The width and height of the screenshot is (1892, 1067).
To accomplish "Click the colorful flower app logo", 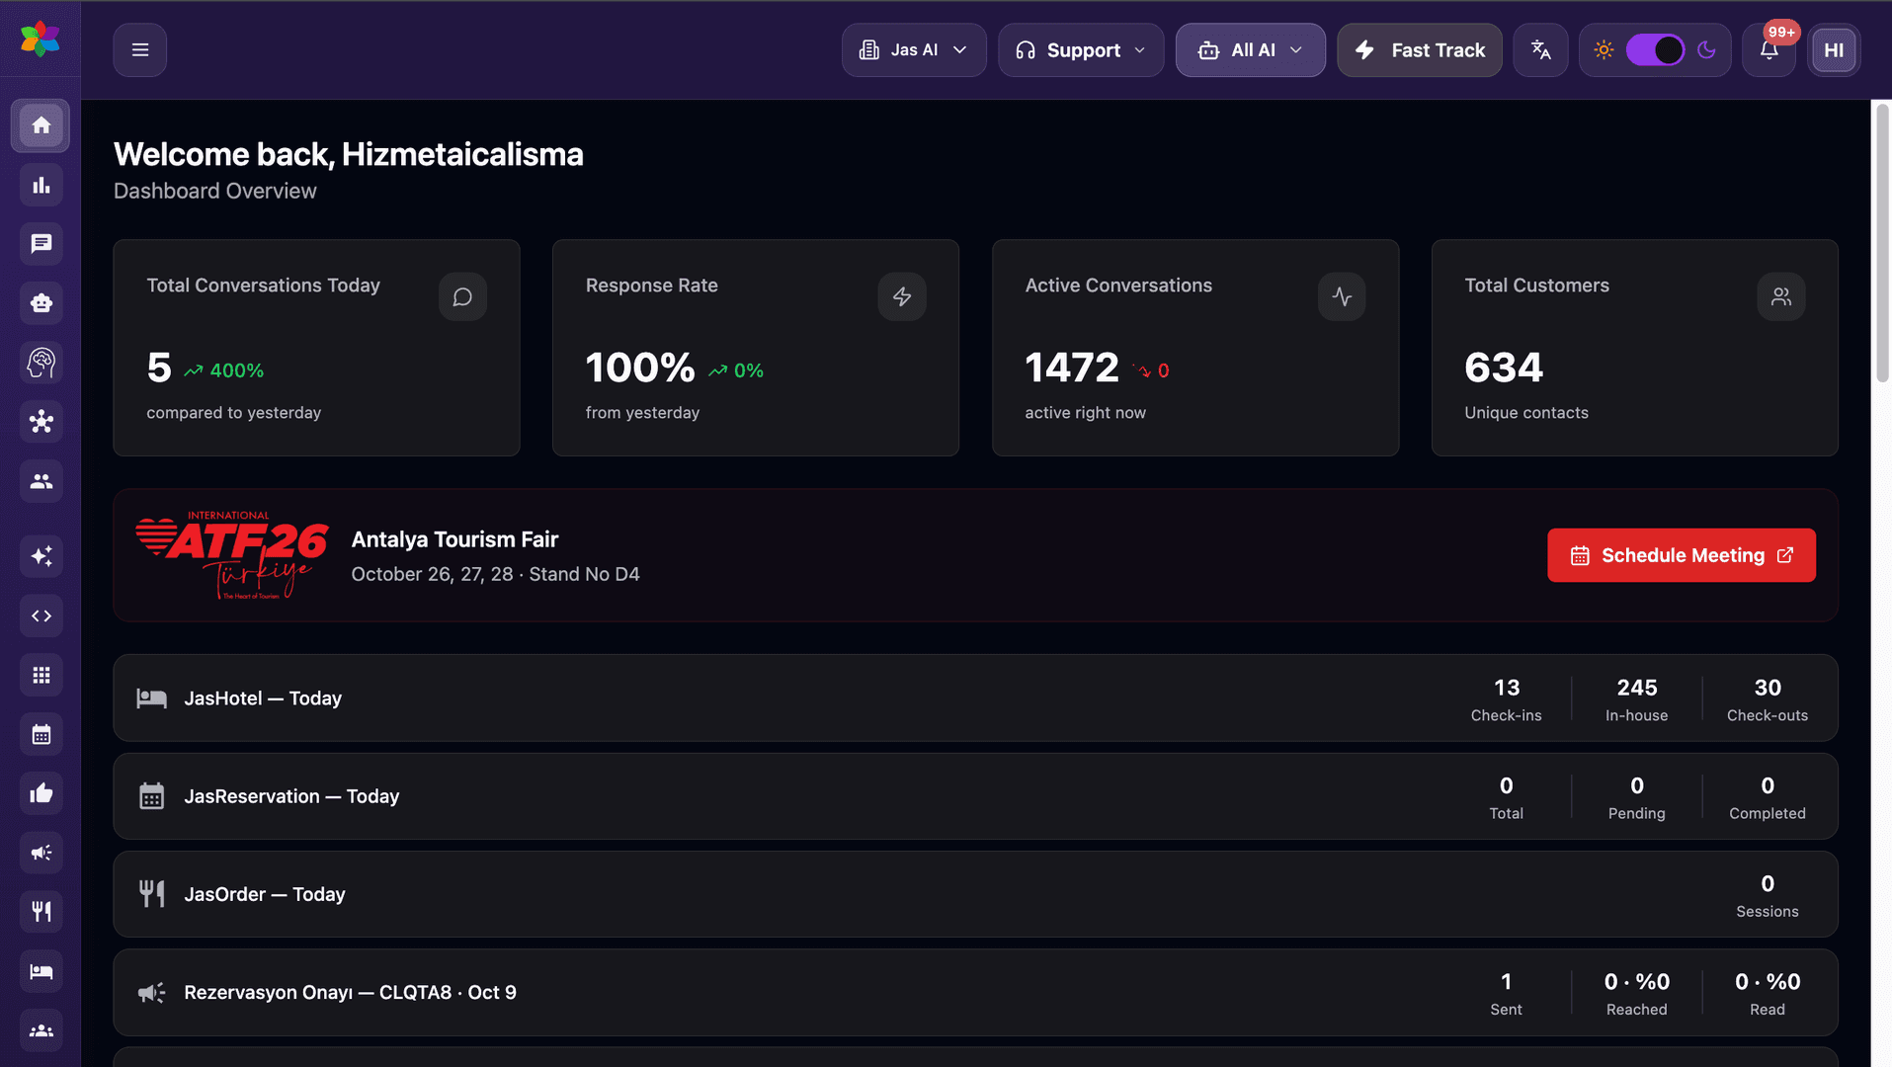I will (41, 40).
